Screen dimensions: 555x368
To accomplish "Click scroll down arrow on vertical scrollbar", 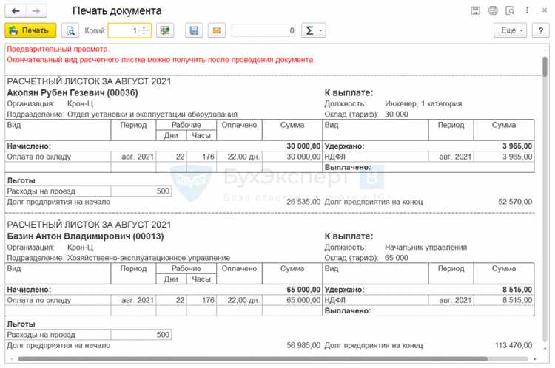I will (x=545, y=349).
